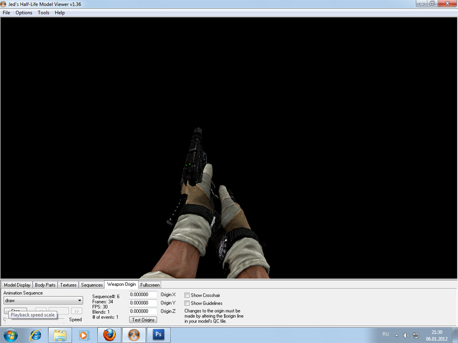Open Windows Explorer folder from taskbar
Viewport: 458px width, 343px height.
tap(60, 335)
